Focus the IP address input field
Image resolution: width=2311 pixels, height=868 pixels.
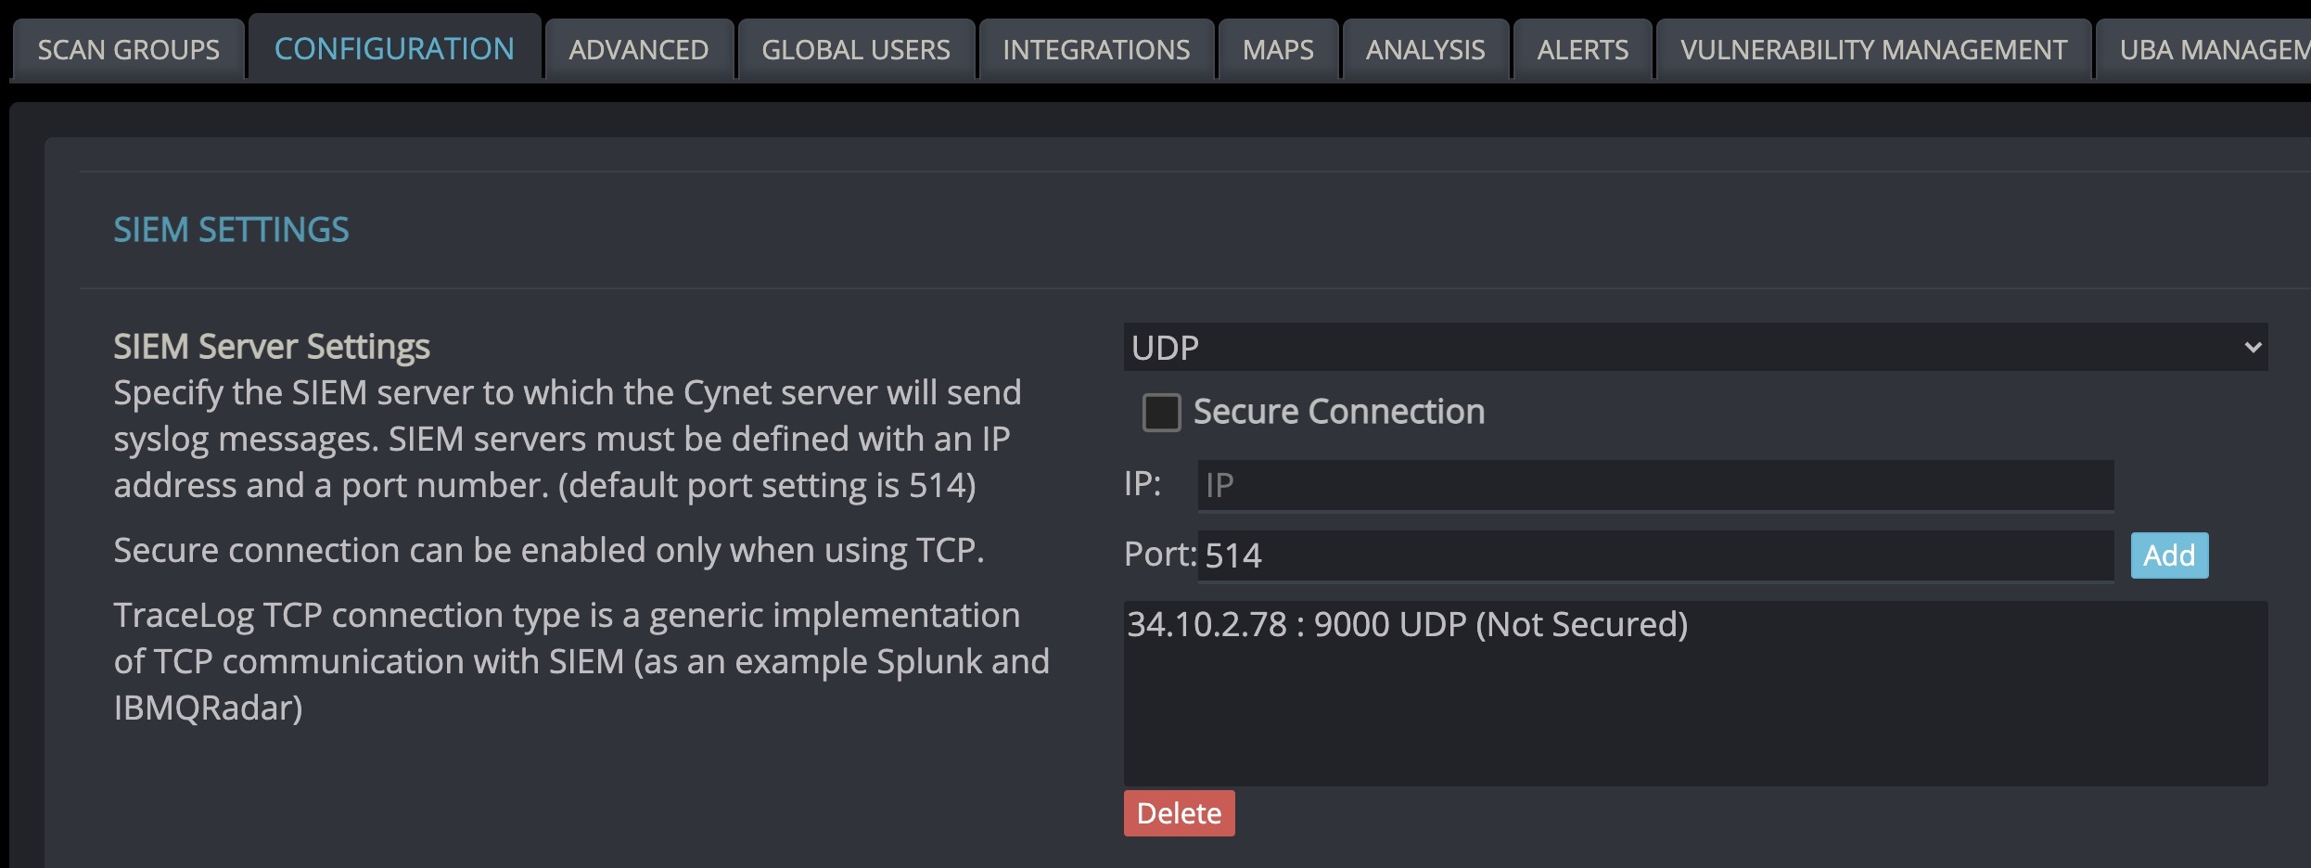coord(1655,484)
